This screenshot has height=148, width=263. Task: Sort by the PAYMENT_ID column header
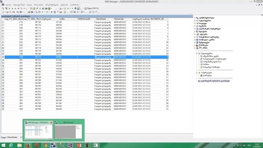(x=157, y=19)
